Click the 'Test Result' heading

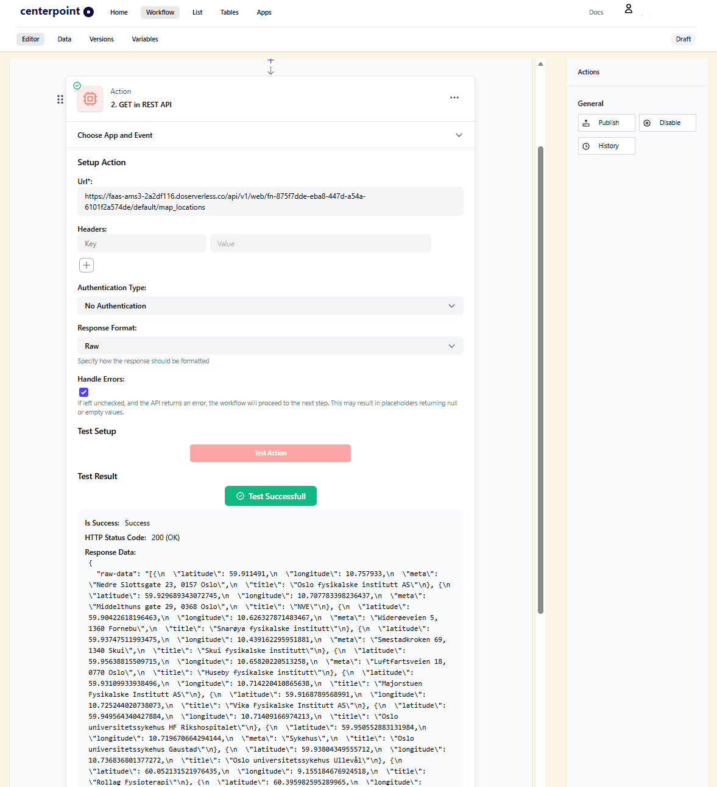[97, 476]
